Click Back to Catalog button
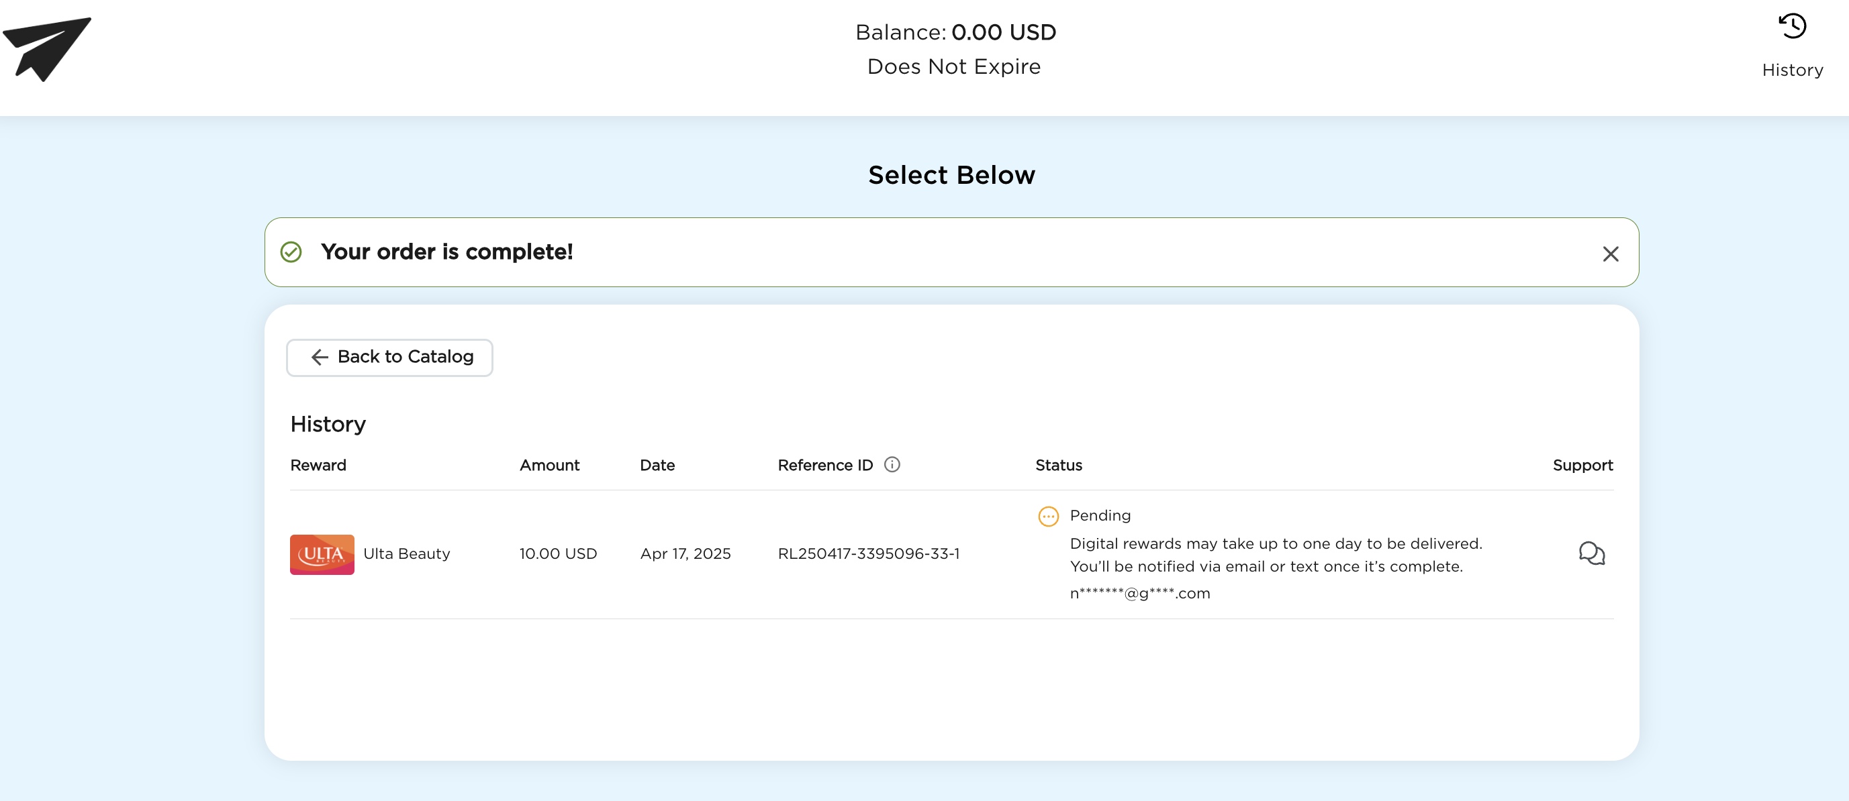The height and width of the screenshot is (801, 1849). [389, 357]
